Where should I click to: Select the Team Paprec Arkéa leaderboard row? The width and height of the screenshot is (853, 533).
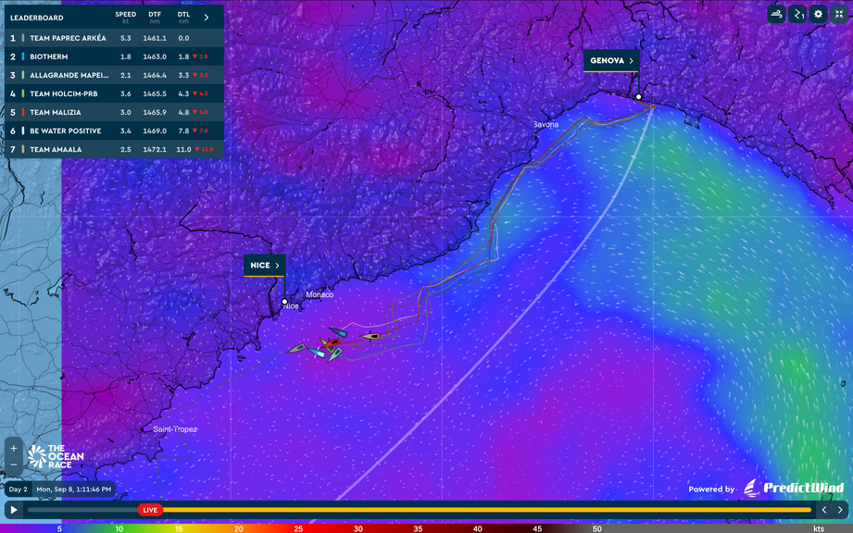tap(114, 38)
